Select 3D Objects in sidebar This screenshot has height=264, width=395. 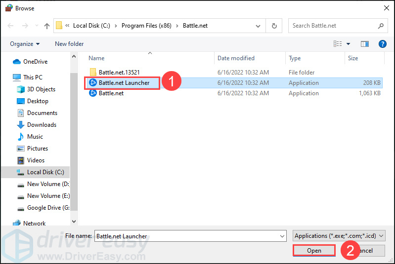(41, 89)
